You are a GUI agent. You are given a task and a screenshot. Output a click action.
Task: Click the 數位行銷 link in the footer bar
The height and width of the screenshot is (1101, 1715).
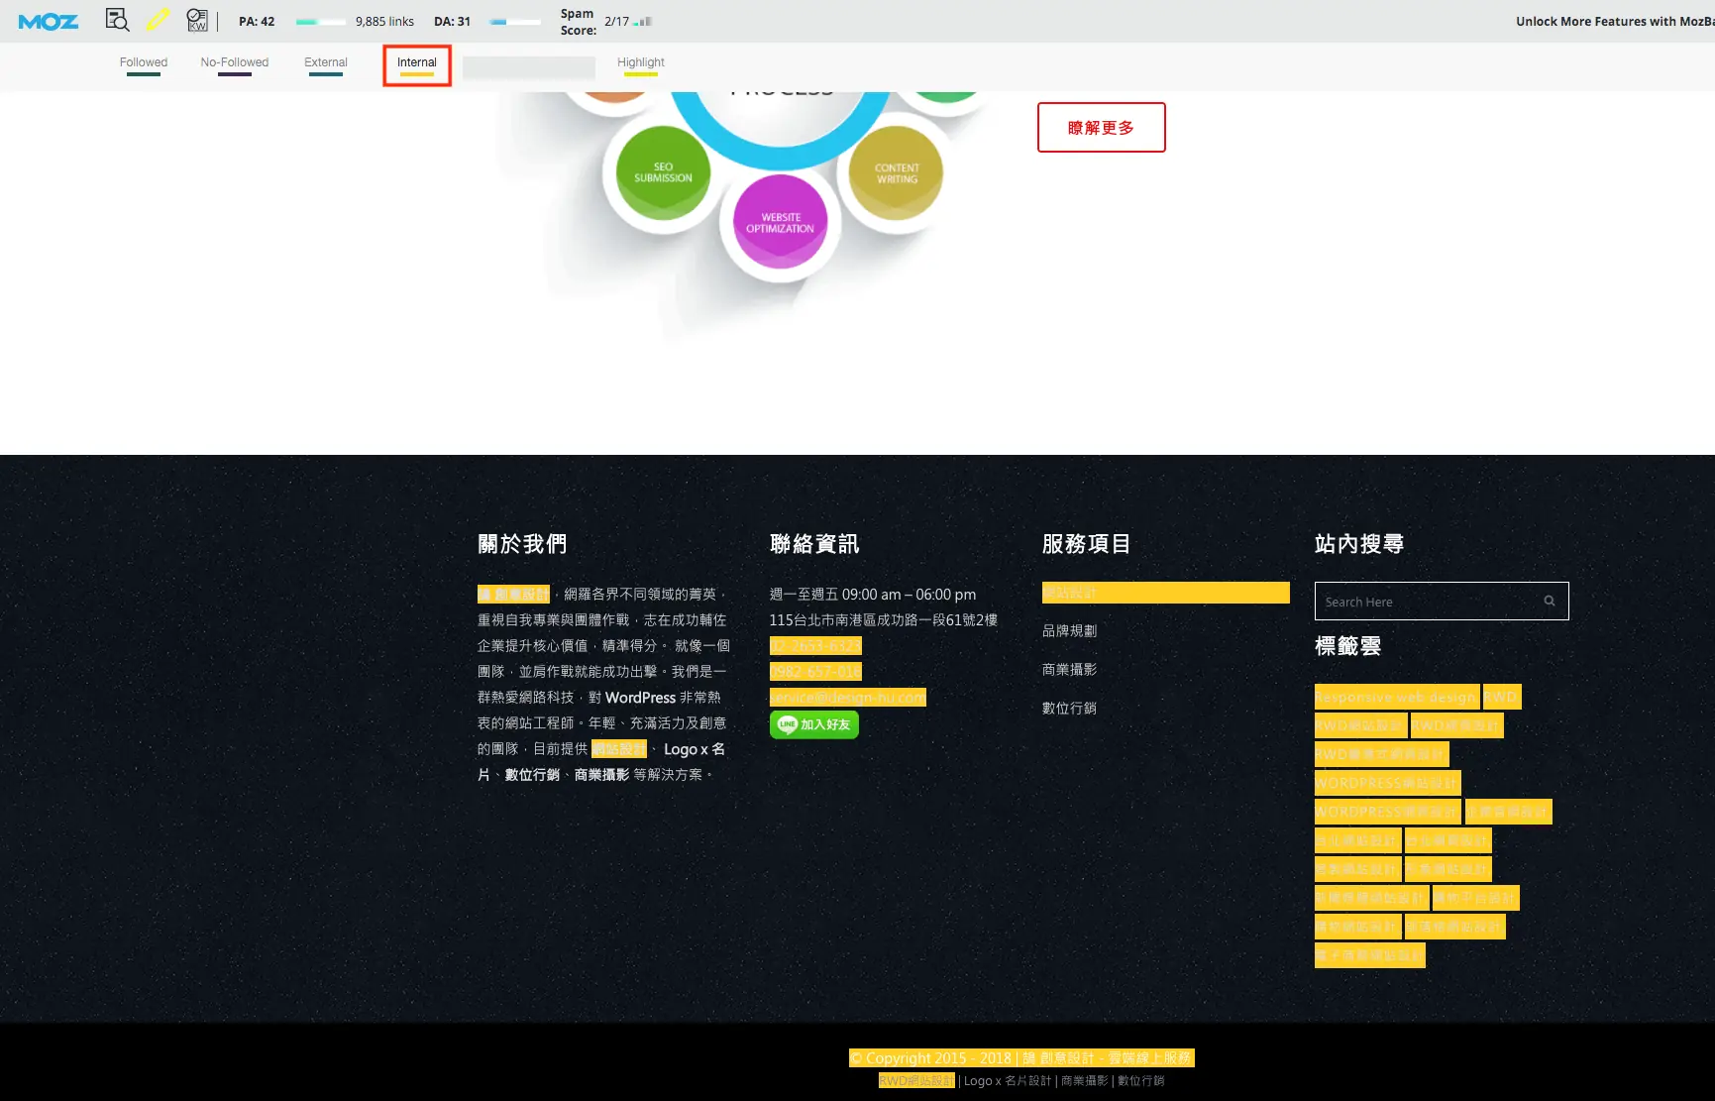coord(1141,1080)
